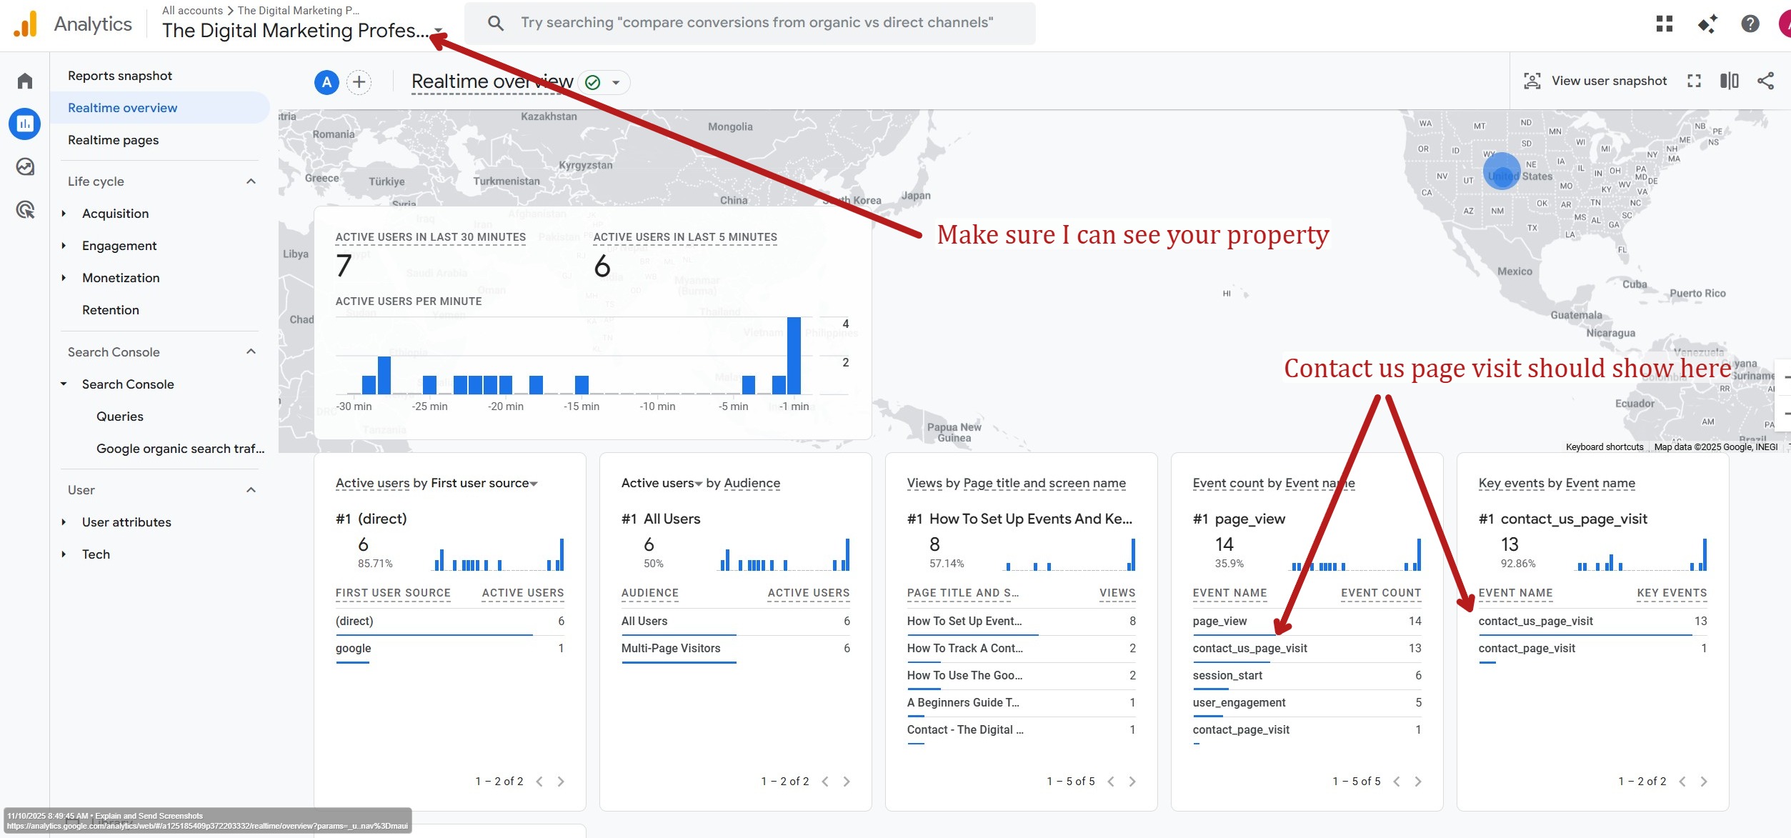Open the Realtime pages report
Viewport: 1791px width, 838px height.
tap(113, 139)
